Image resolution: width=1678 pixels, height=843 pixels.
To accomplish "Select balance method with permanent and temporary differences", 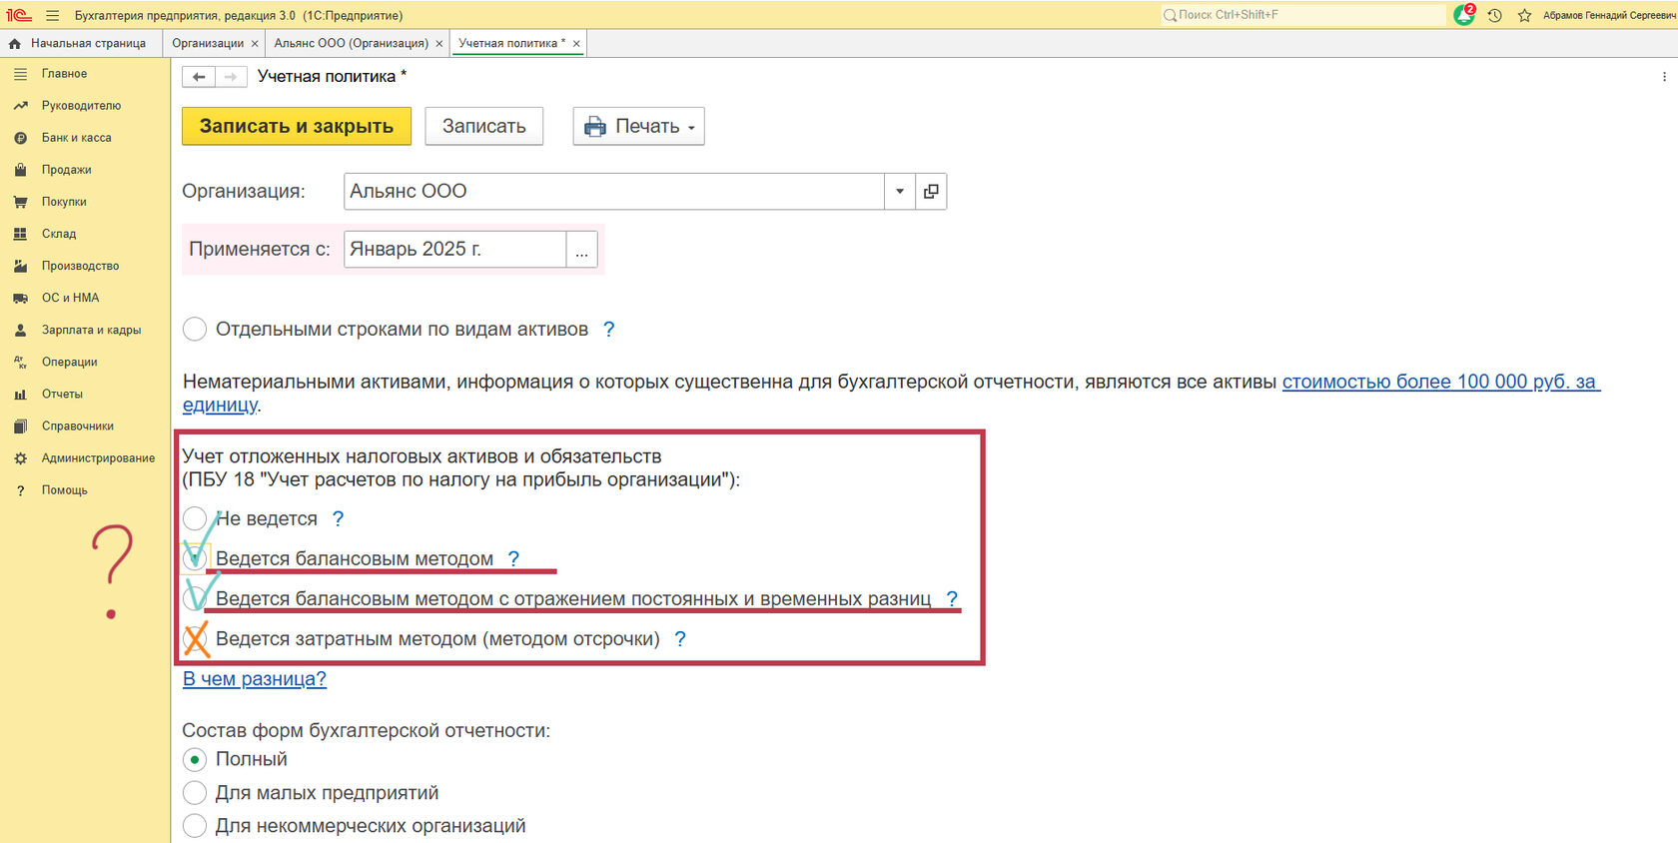I will coord(195,599).
